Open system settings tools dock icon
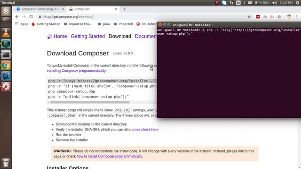Image resolution: width=301 pixels, height=169 pixels. coord(6,87)
